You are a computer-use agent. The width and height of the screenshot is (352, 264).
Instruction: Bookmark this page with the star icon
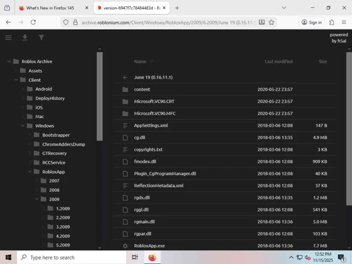(272, 22)
